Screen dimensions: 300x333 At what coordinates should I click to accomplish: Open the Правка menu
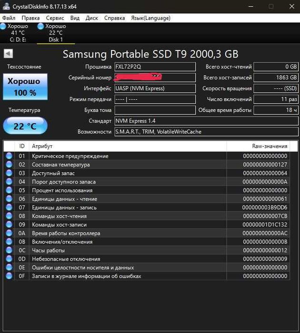click(x=30, y=18)
